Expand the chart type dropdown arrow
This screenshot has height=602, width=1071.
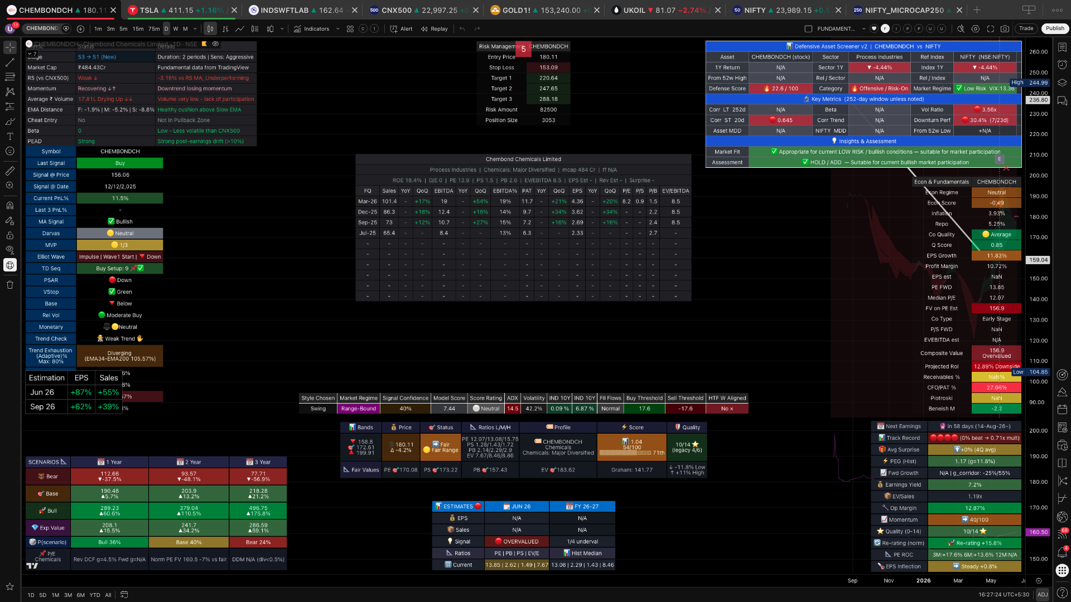[282, 28]
